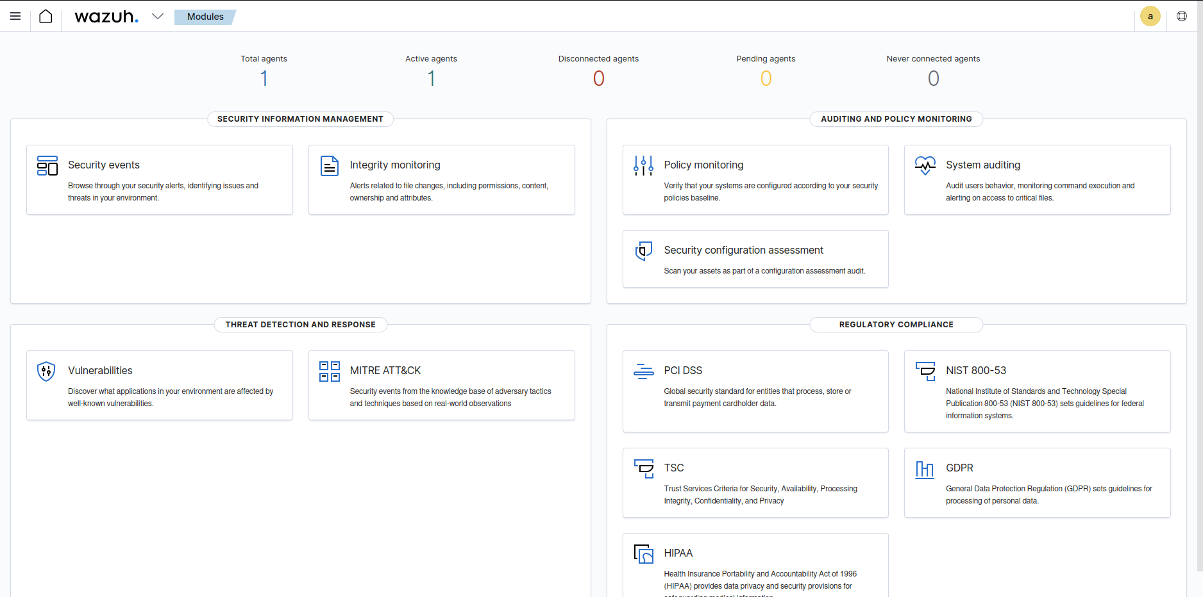The width and height of the screenshot is (1203, 597).
Task: Click the System auditing heartbeat icon
Action: (x=925, y=165)
